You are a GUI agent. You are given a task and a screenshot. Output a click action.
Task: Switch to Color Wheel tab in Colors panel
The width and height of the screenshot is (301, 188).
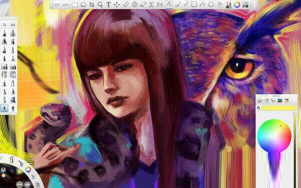tap(260, 100)
